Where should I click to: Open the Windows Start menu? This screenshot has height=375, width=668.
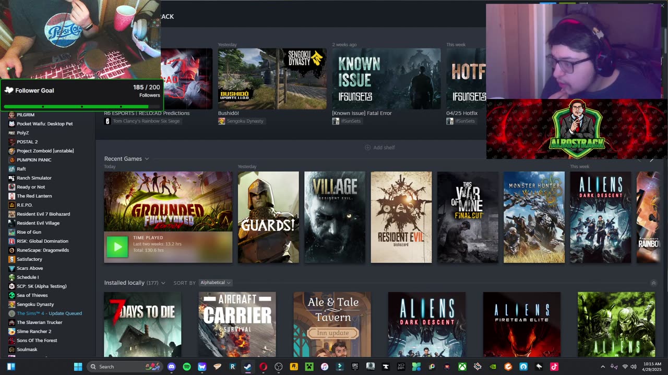tap(78, 367)
